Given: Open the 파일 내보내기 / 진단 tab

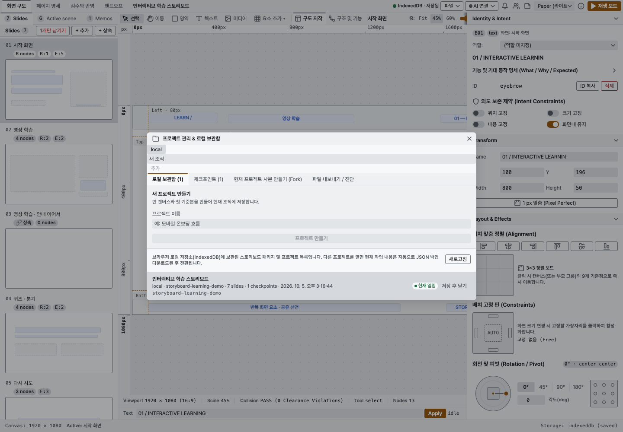Looking at the screenshot, I should tap(333, 179).
